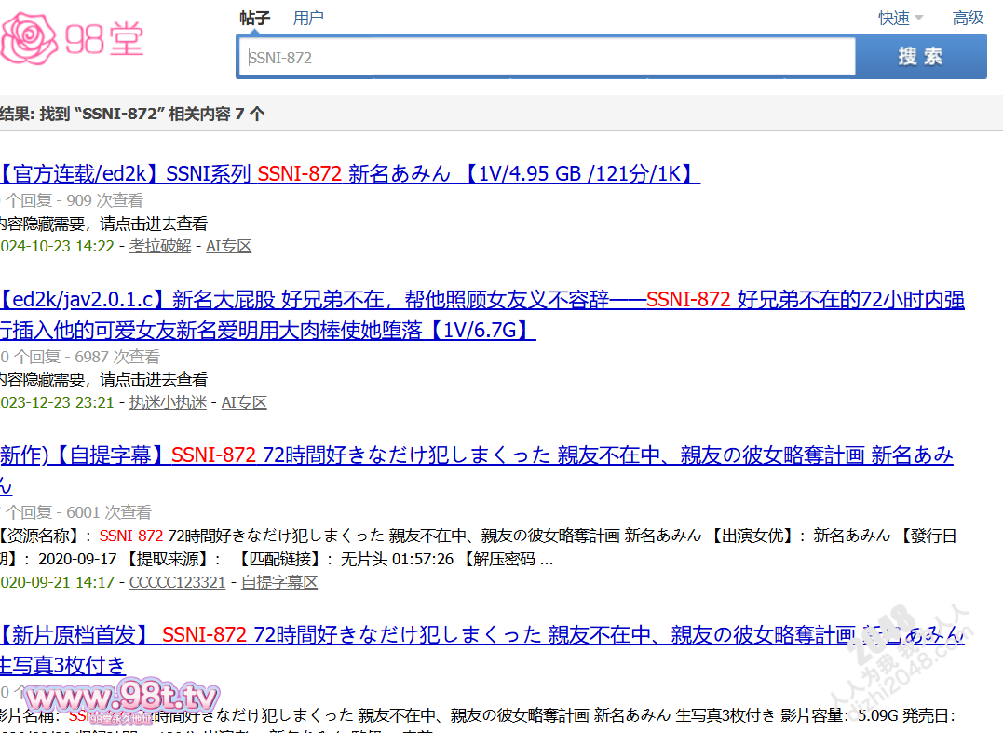This screenshot has width=1003, height=733.
Task: Open the 高级 advanced search link
Action: pyautogui.click(x=968, y=18)
